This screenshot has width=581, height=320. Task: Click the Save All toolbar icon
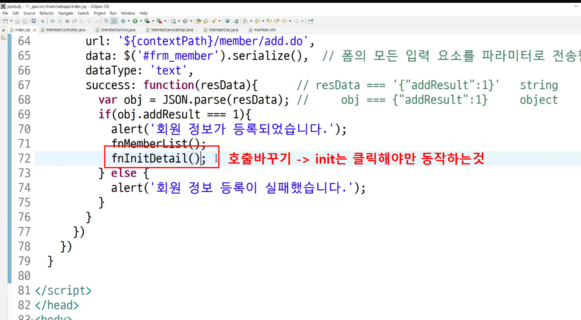24,21
